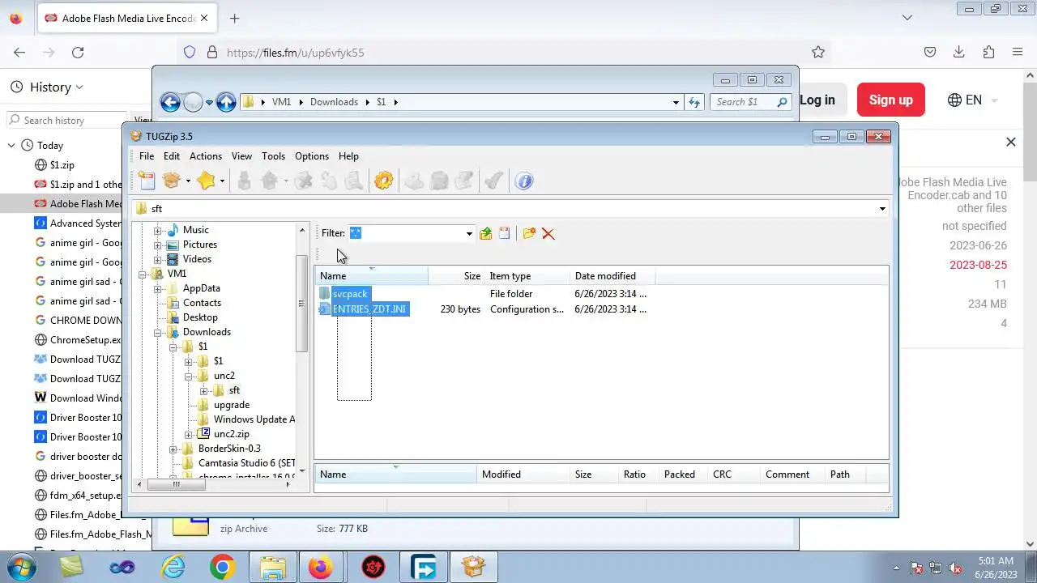Open the TUGZip File menu
This screenshot has height=583, width=1037.
pyautogui.click(x=147, y=156)
